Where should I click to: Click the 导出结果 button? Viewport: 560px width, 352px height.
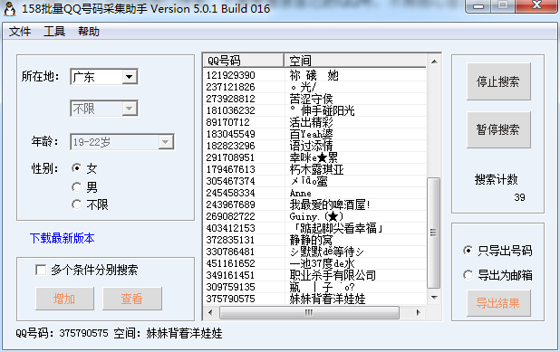point(498,303)
